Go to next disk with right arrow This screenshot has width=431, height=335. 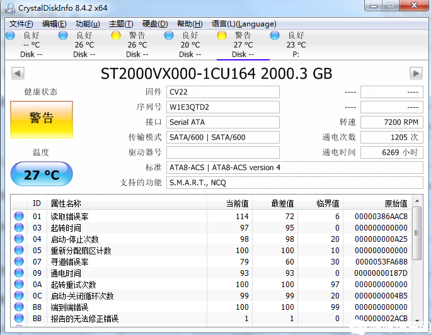coord(416,73)
